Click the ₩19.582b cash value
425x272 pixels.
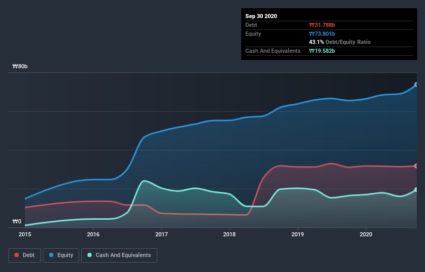322,51
